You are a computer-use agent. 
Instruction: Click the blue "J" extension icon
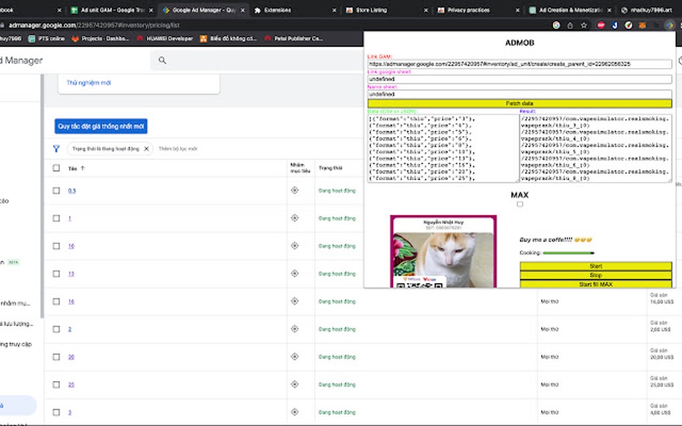615,25
